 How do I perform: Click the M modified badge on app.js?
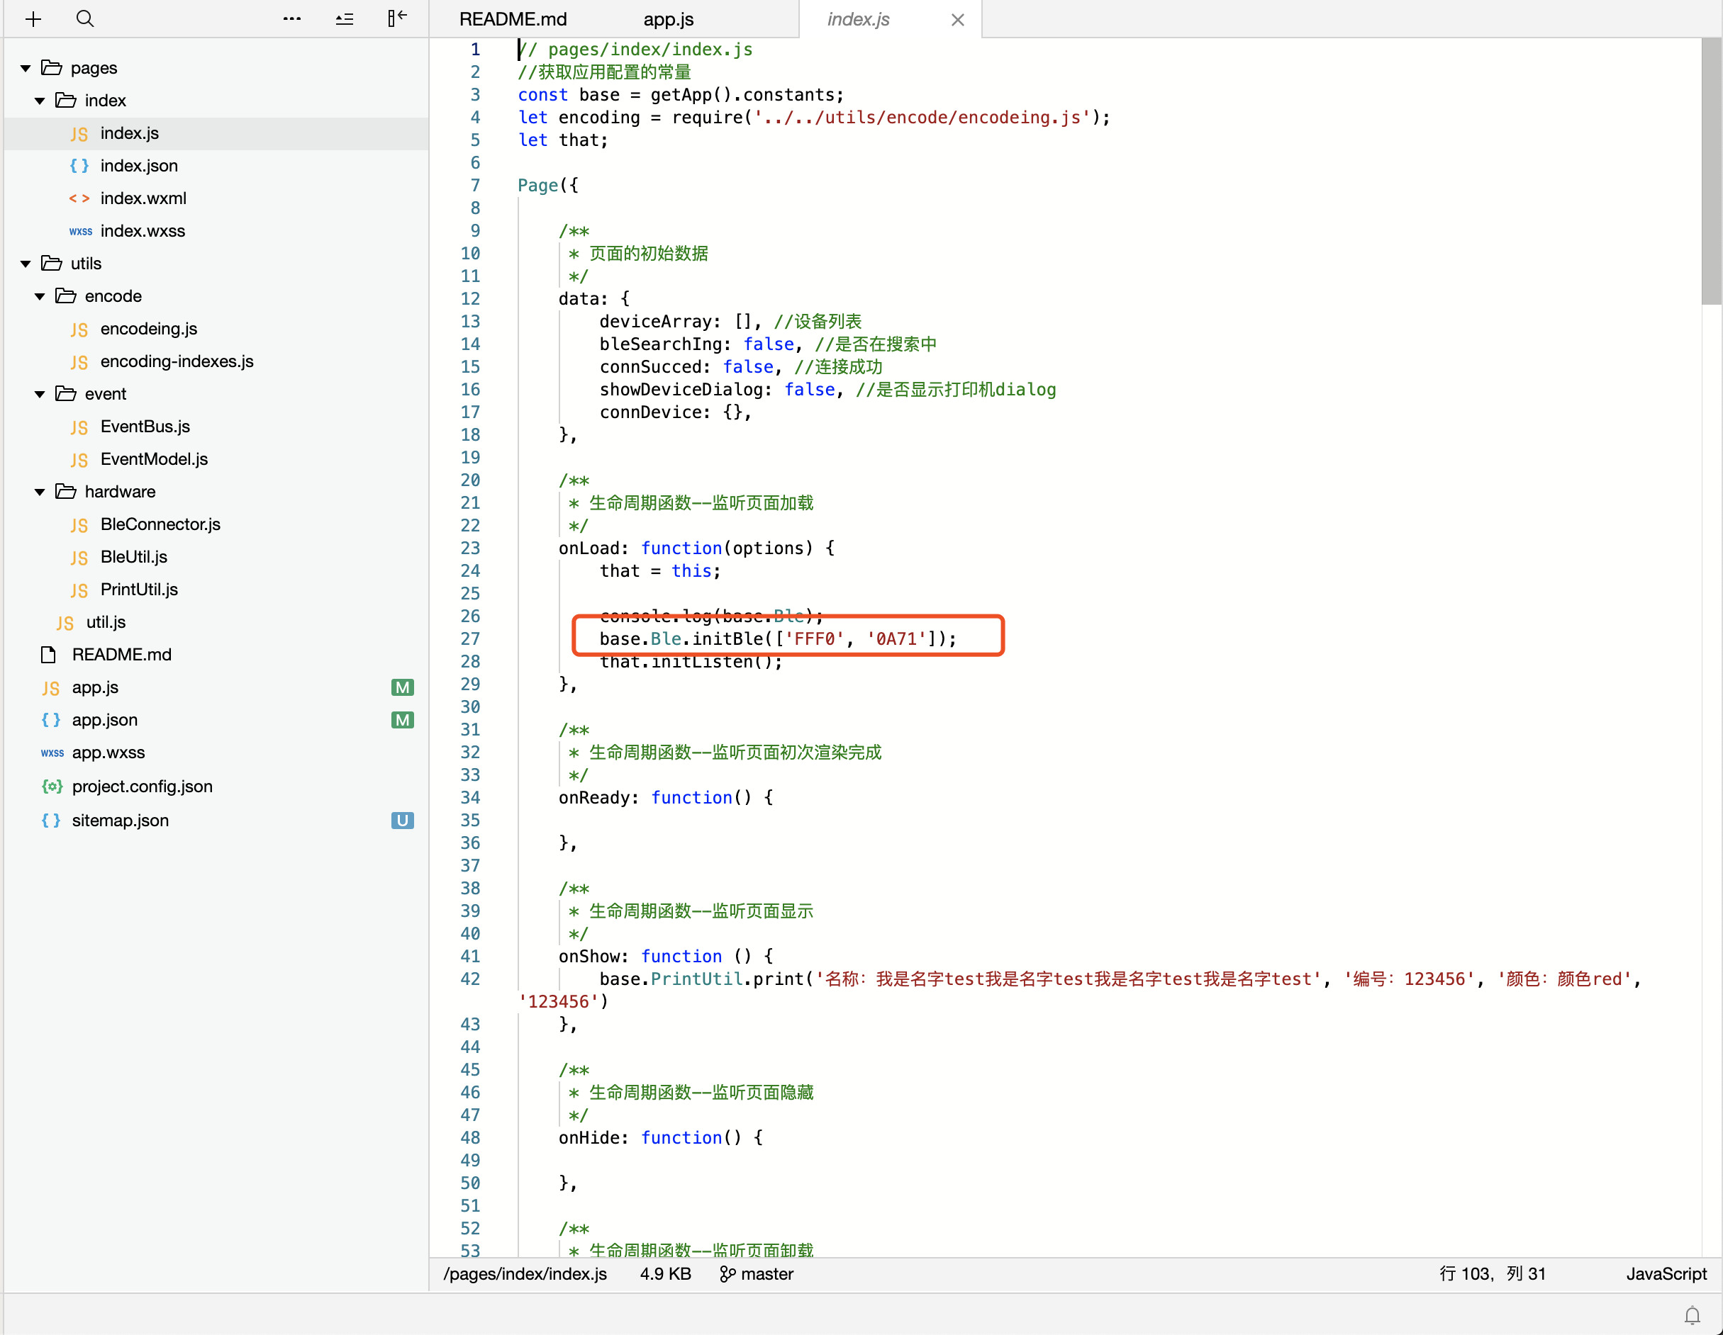click(x=402, y=687)
